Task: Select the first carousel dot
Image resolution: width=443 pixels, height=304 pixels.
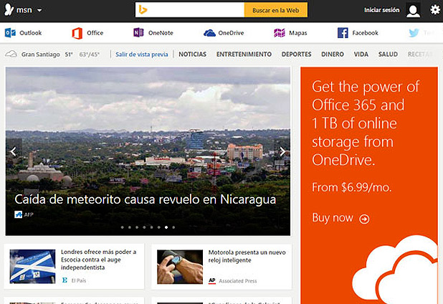Action: click(x=123, y=227)
